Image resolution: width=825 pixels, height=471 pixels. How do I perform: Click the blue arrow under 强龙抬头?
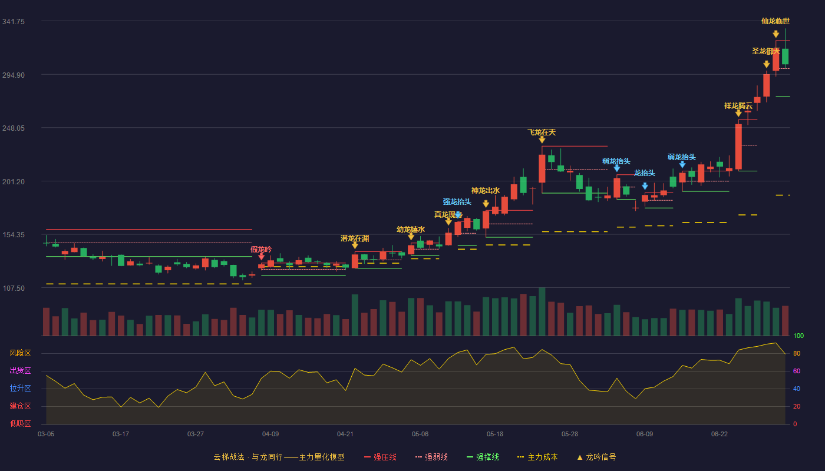tap(458, 214)
